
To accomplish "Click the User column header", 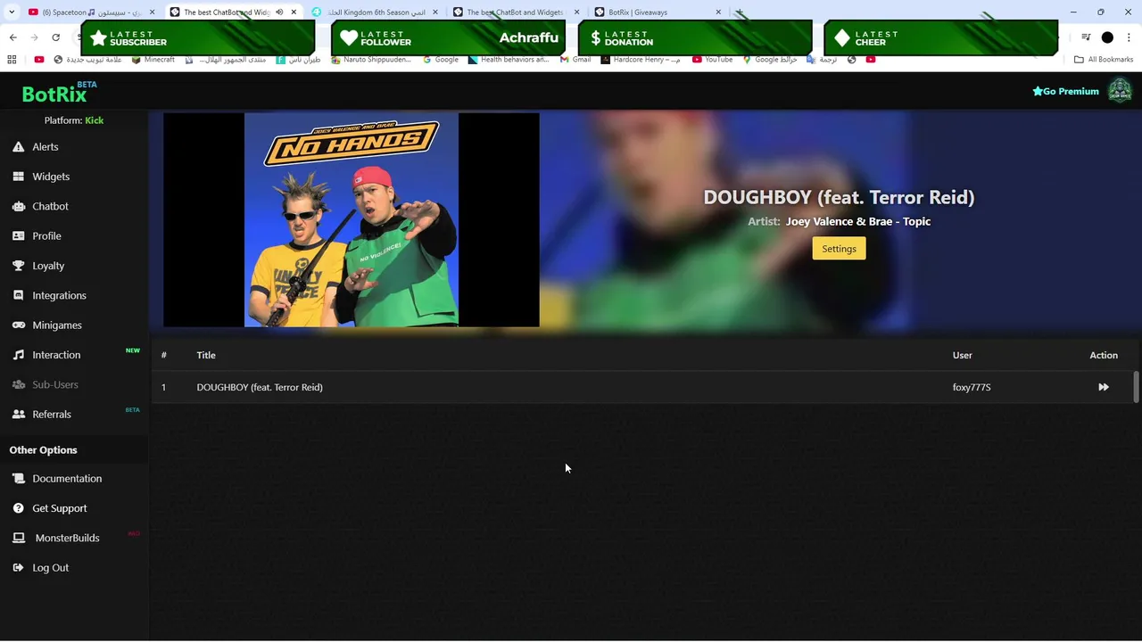I will [962, 355].
